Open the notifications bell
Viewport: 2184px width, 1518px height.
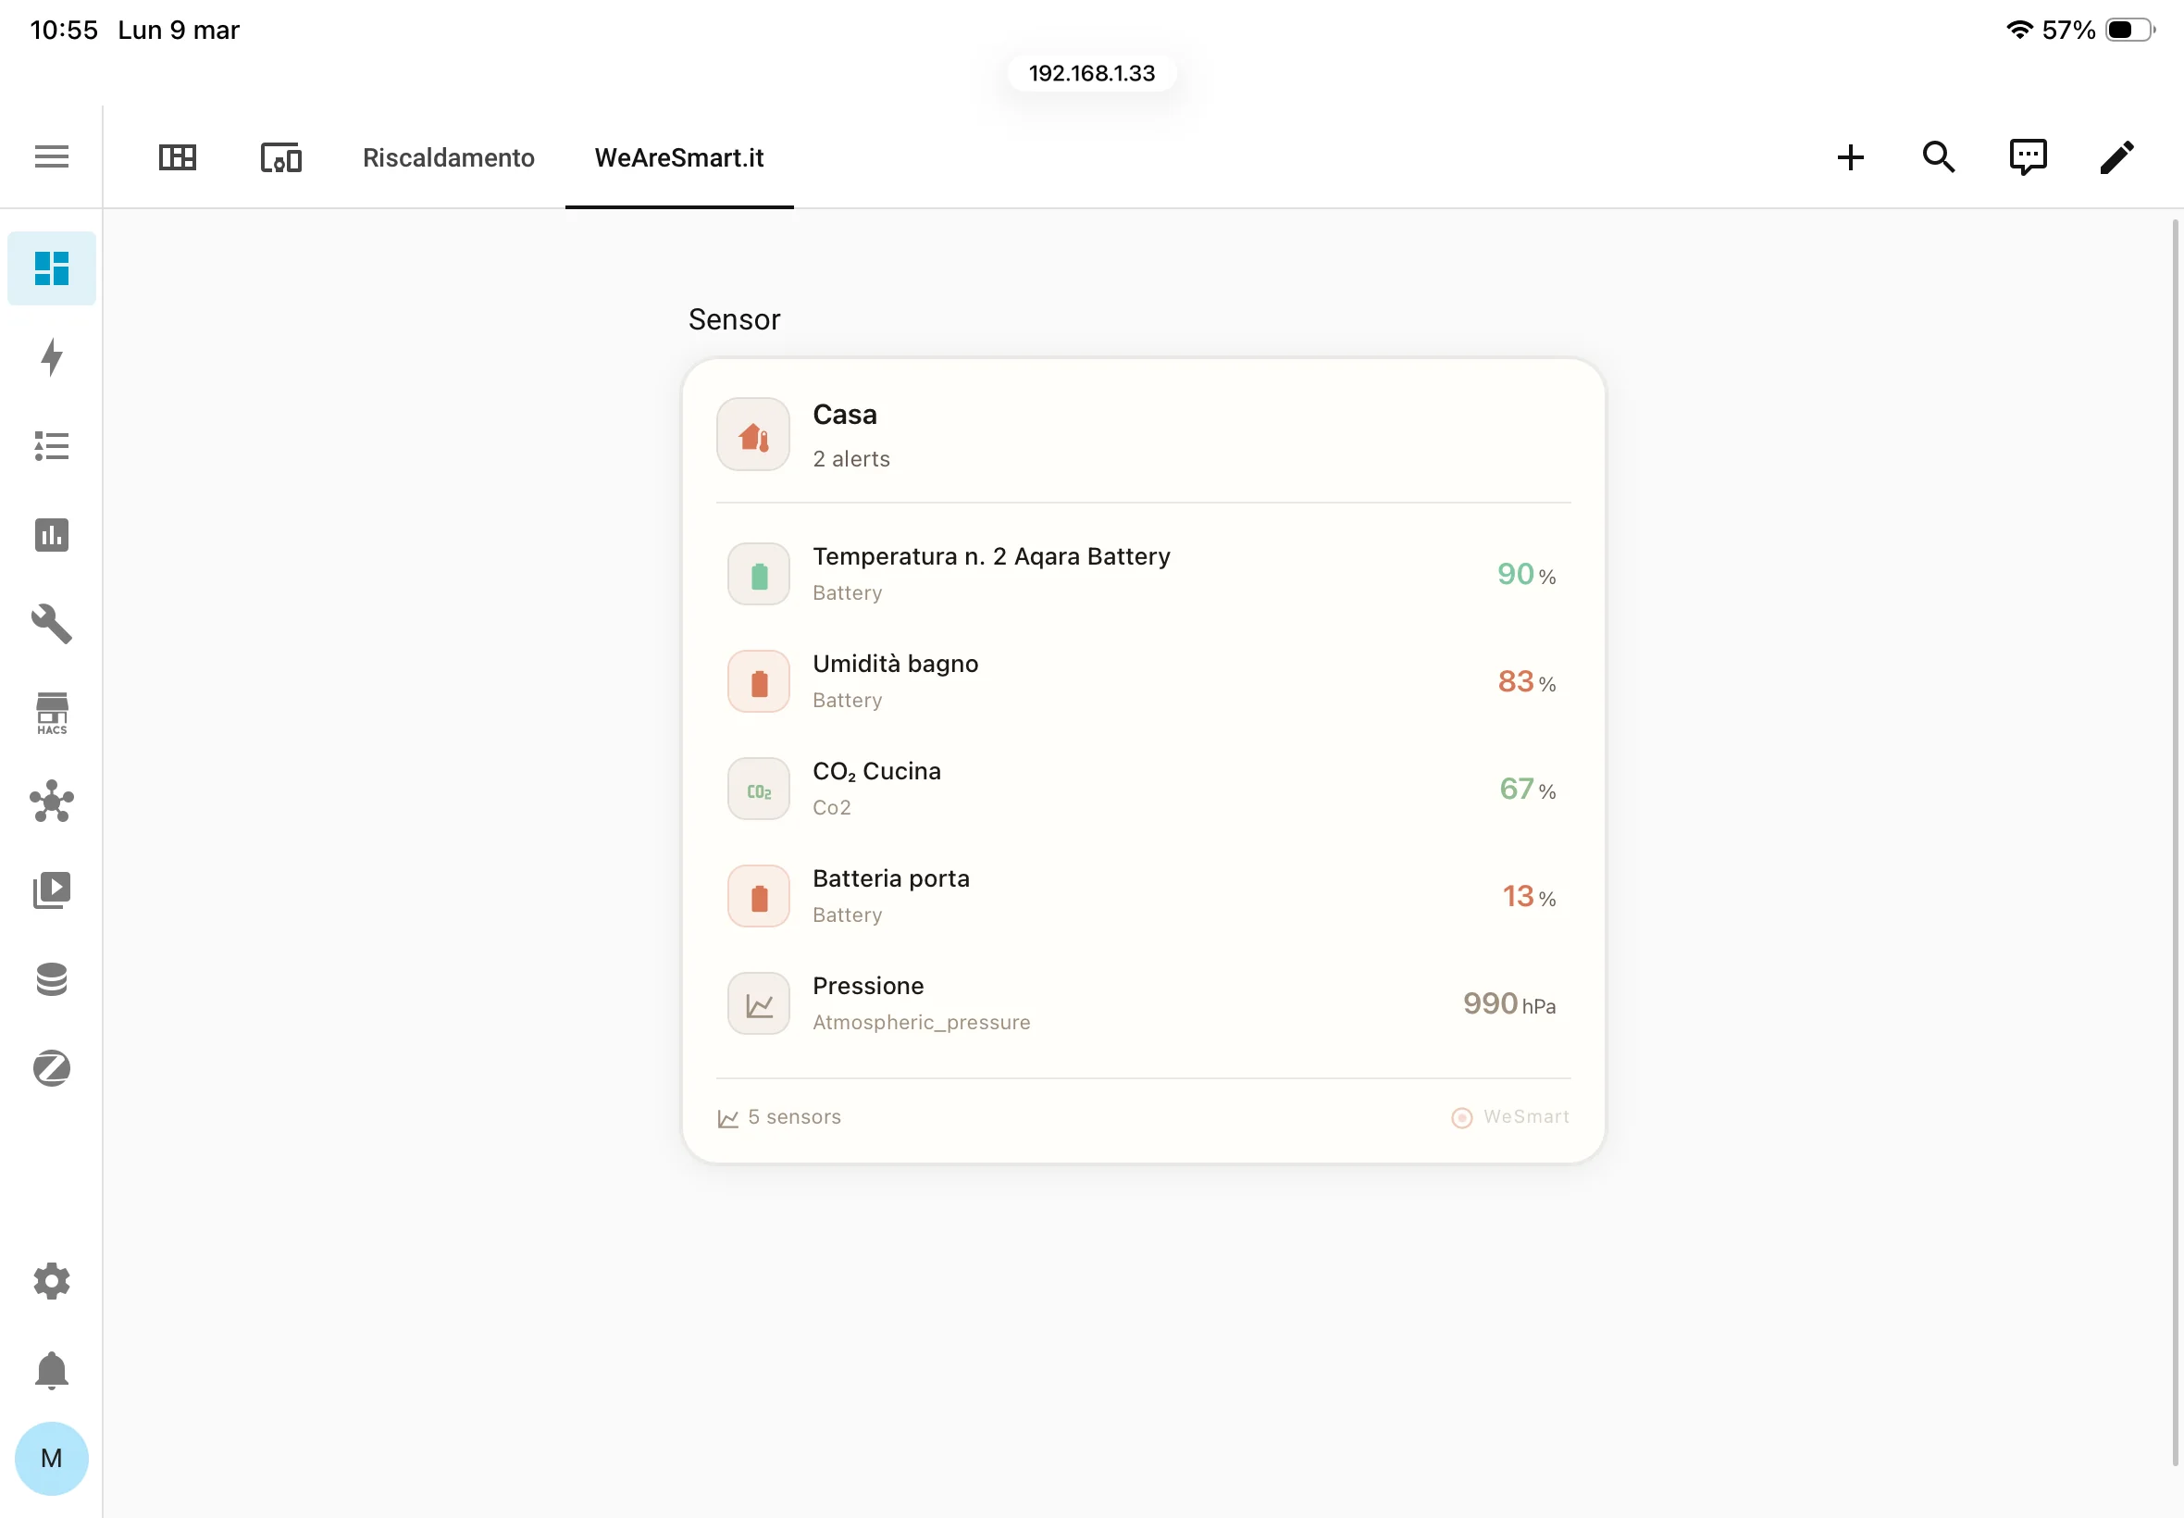coord(51,1370)
